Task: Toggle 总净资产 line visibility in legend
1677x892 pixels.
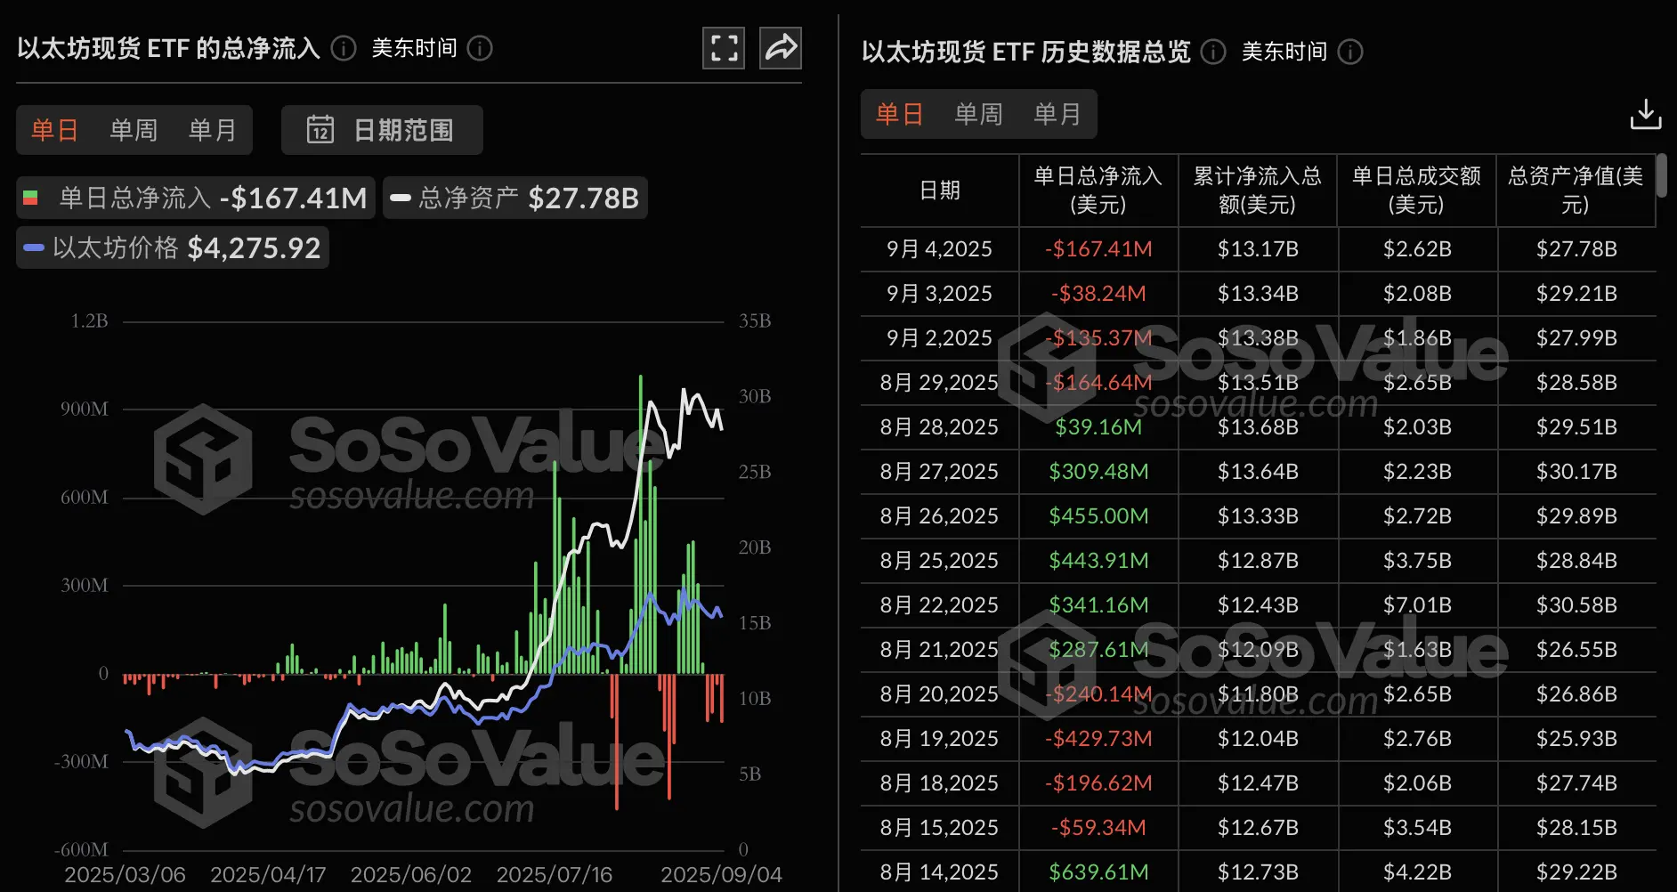Action: [514, 198]
